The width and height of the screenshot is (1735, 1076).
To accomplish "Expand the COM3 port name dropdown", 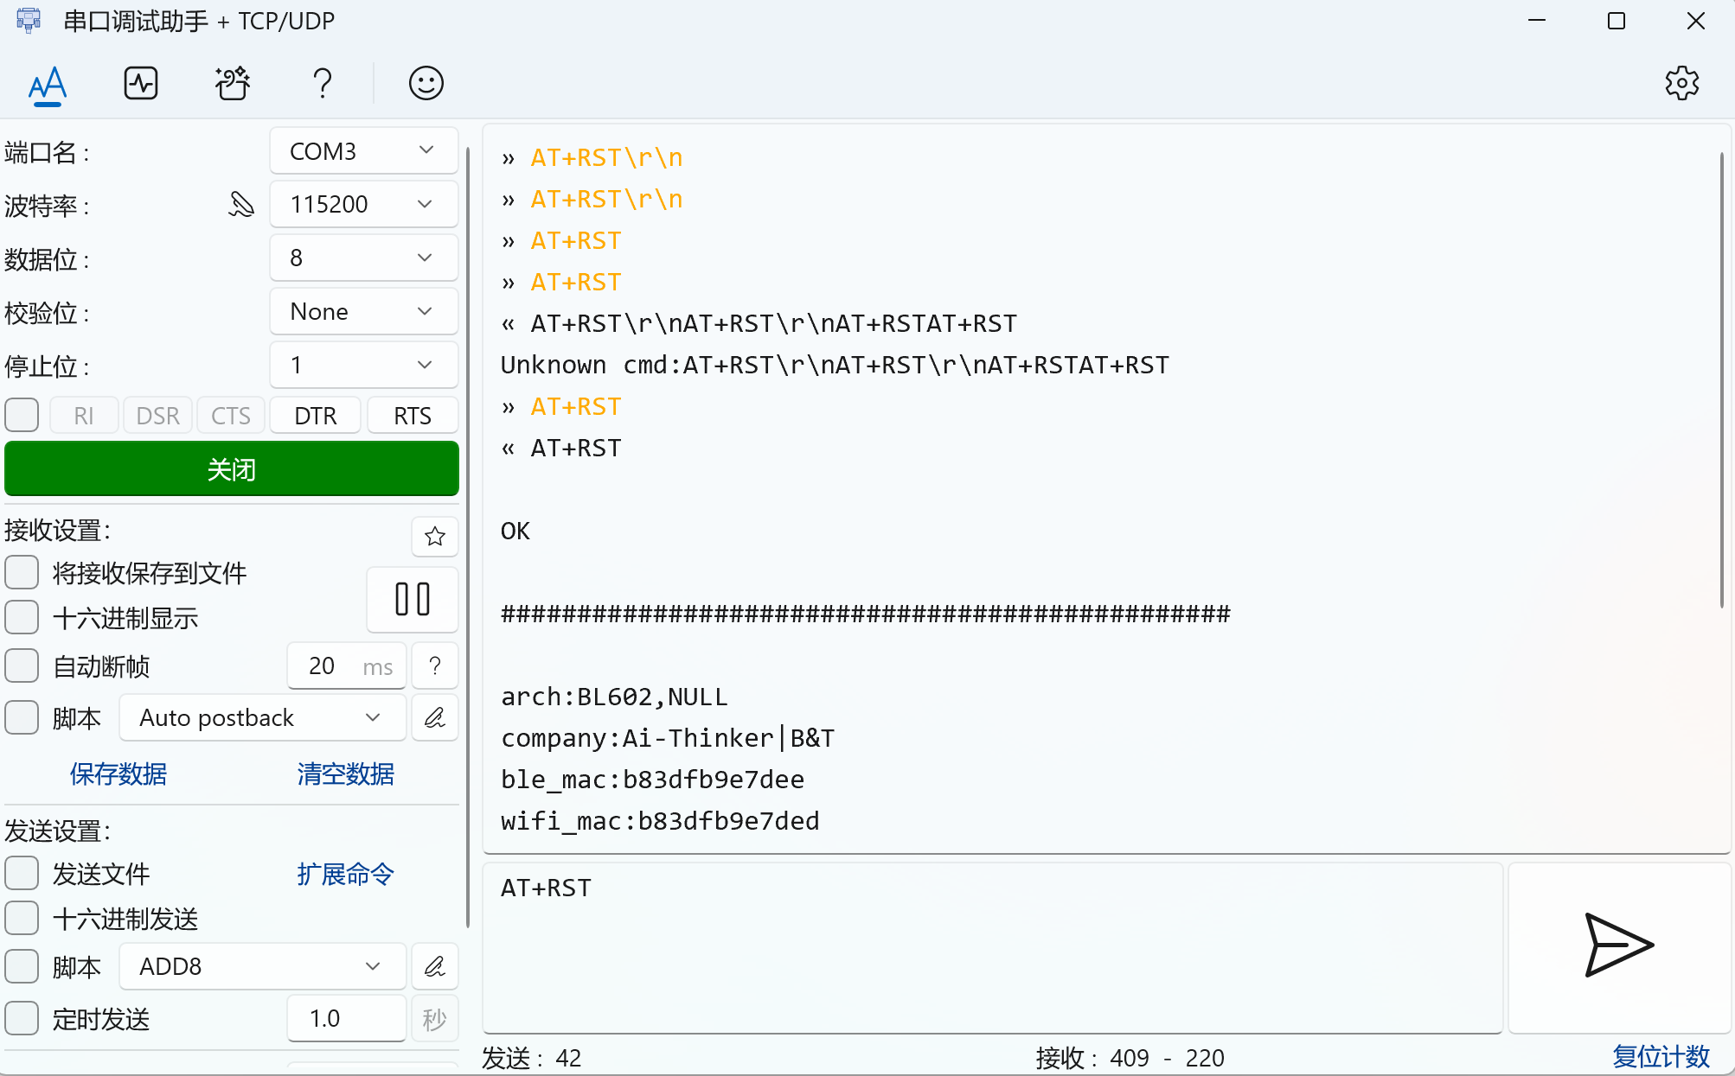I will (x=363, y=151).
